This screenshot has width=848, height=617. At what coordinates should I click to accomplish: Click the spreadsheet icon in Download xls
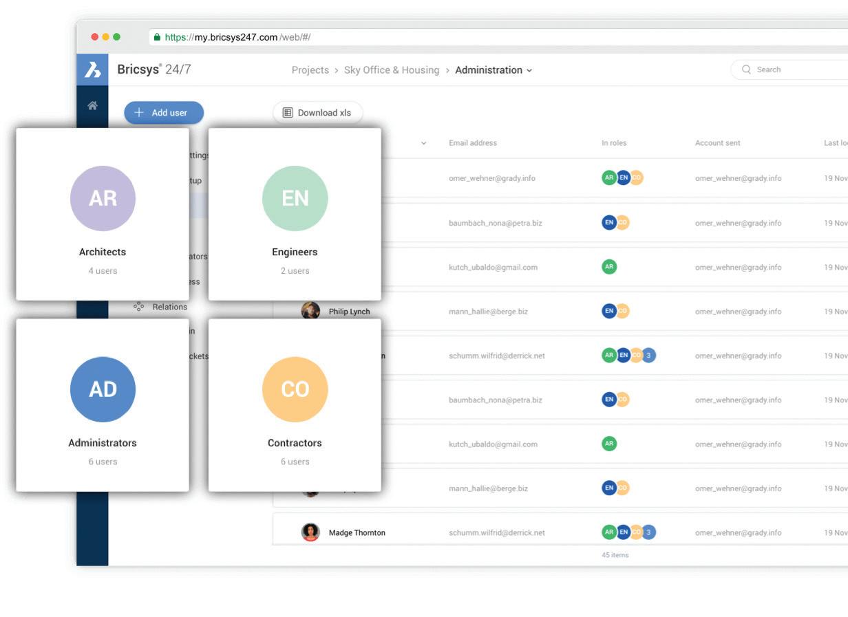[288, 113]
